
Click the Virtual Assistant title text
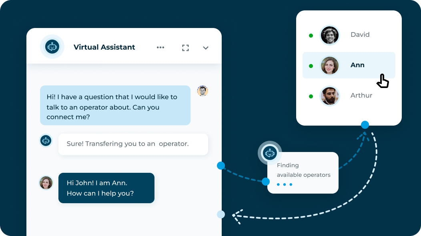point(104,47)
